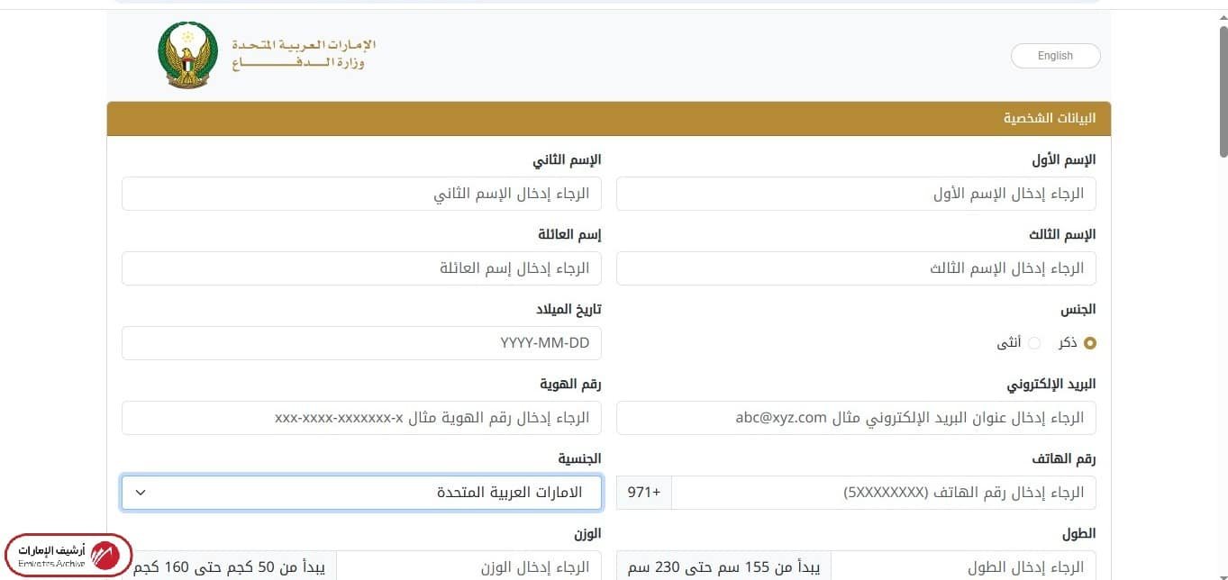Click the first name (الإسم الأول) input field
Image resolution: width=1228 pixels, height=580 pixels.
(854, 193)
